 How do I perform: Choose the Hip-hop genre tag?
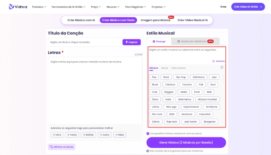pyautogui.click(x=180, y=77)
